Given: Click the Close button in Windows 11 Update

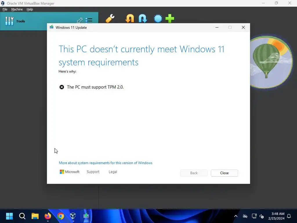Looking at the screenshot, I should point(224,173).
